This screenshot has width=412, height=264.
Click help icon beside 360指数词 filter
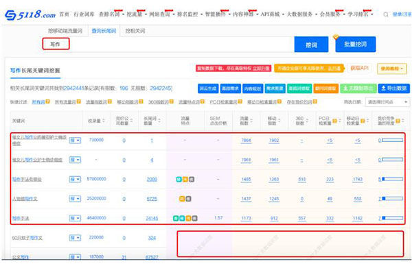tap(171, 101)
